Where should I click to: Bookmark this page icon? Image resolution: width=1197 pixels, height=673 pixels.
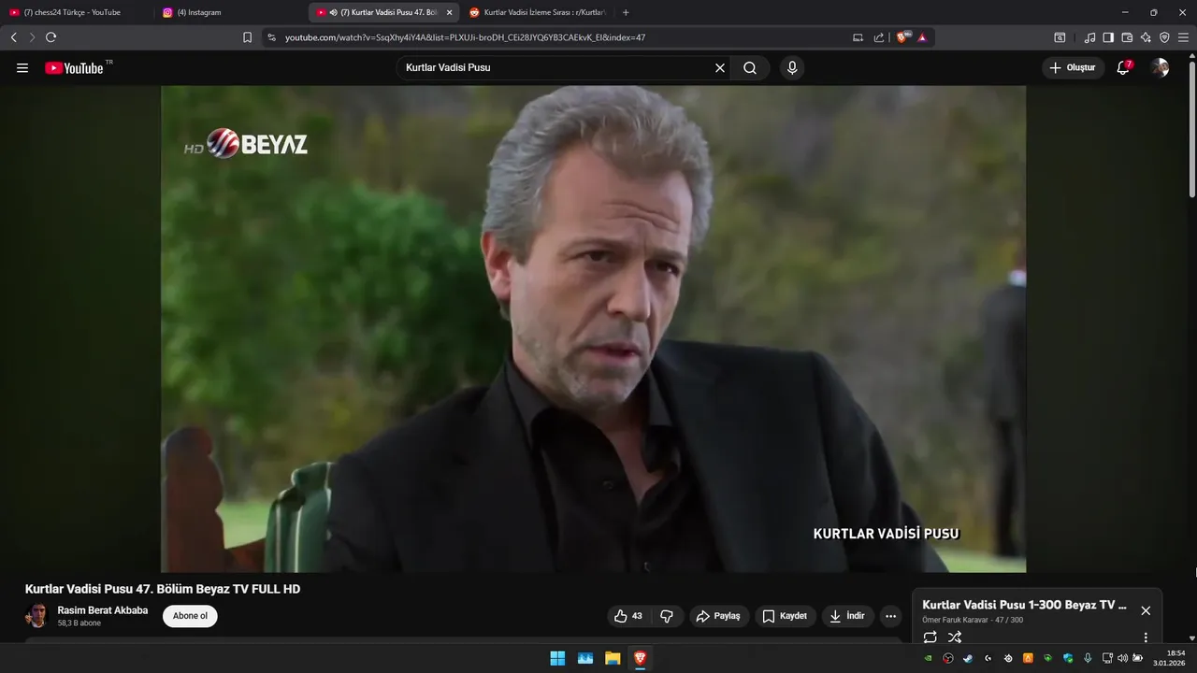247,37
